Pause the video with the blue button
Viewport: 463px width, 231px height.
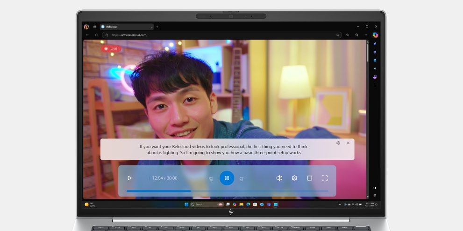coord(227,178)
